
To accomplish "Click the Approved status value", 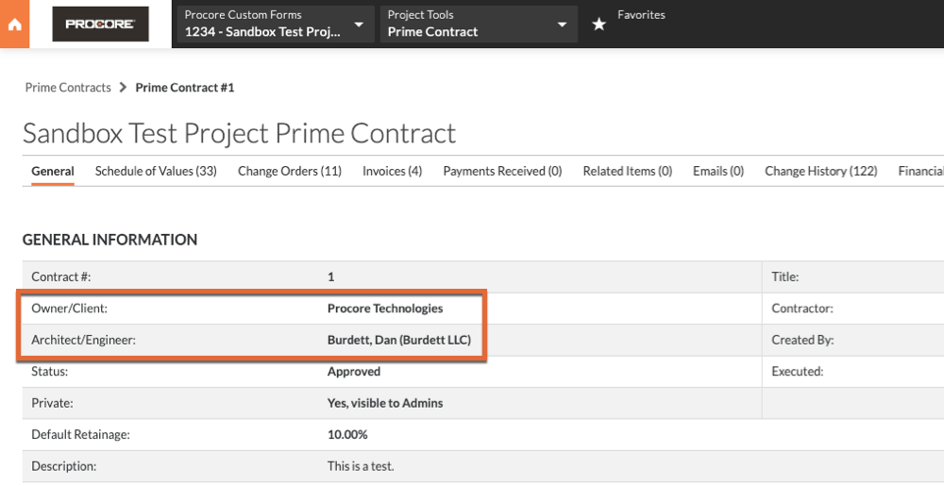I will tap(354, 372).
